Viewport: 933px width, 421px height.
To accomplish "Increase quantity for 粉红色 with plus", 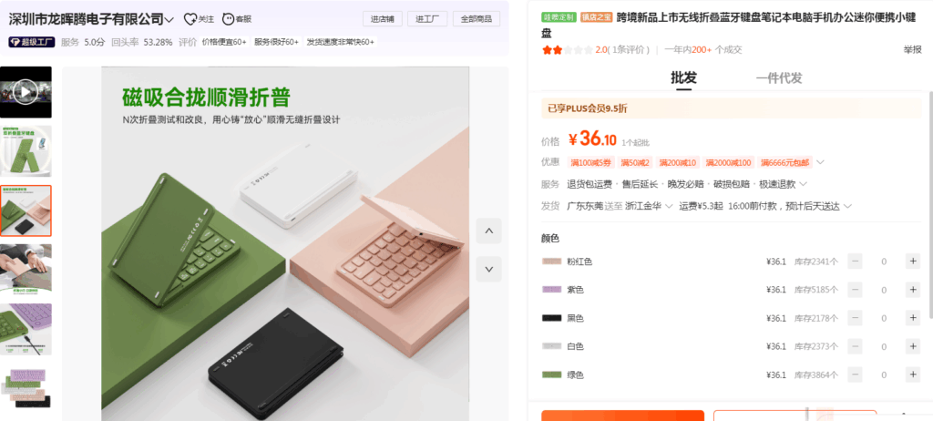I will point(913,261).
